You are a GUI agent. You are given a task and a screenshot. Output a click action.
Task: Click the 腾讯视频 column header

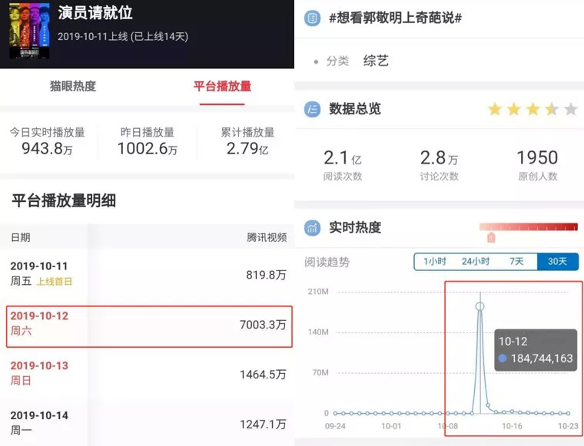(267, 237)
